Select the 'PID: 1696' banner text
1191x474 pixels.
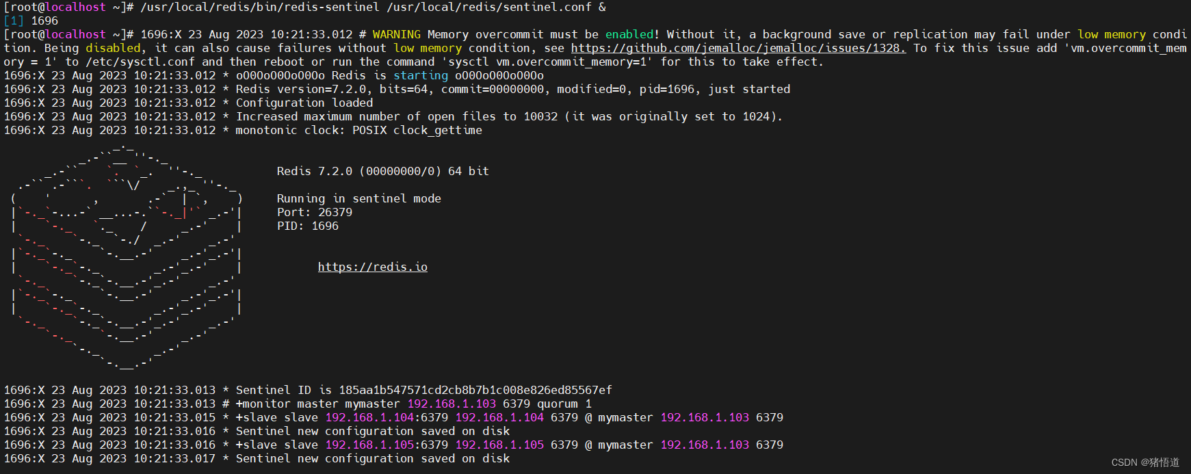pyautogui.click(x=308, y=226)
